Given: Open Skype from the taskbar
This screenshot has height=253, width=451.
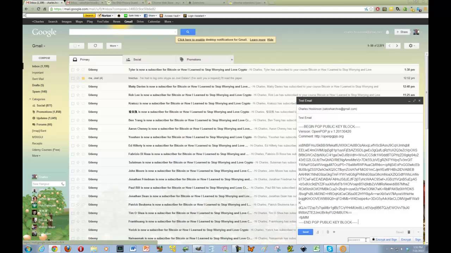Looking at the screenshot, I should [330, 249].
